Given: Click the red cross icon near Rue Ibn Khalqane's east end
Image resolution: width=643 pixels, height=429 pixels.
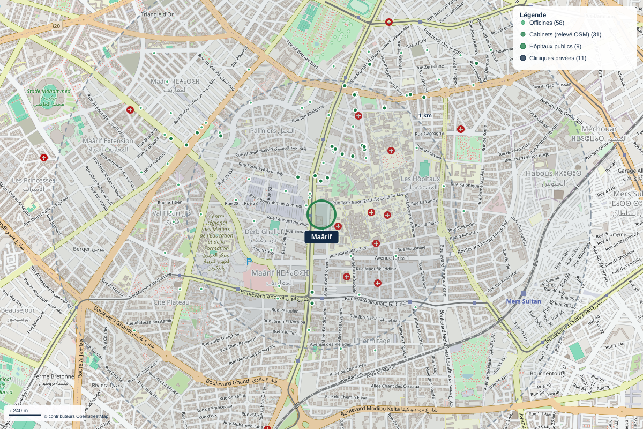Looking at the screenshot, I should [x=358, y=116].
